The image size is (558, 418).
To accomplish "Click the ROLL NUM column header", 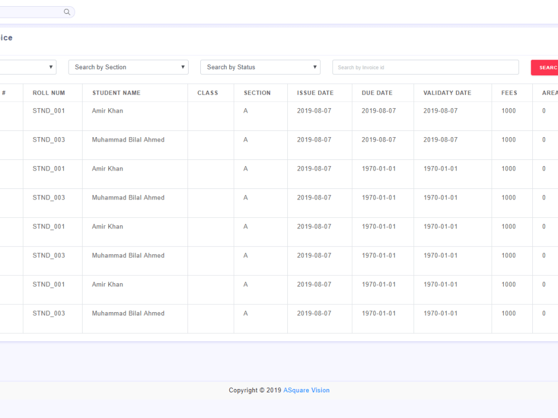I will [x=49, y=93].
